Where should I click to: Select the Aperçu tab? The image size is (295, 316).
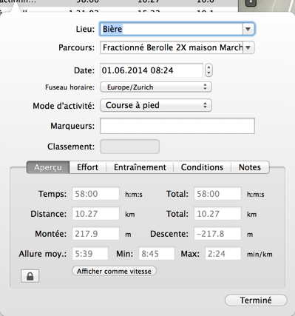click(48, 167)
